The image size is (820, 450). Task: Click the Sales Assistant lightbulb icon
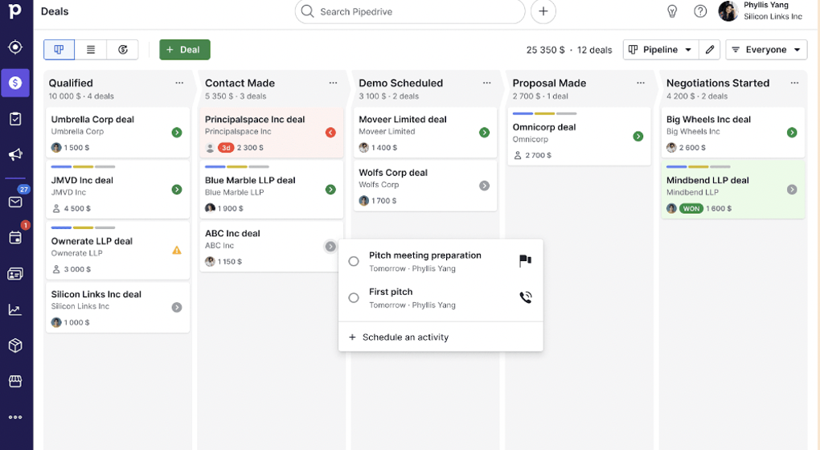click(x=672, y=11)
